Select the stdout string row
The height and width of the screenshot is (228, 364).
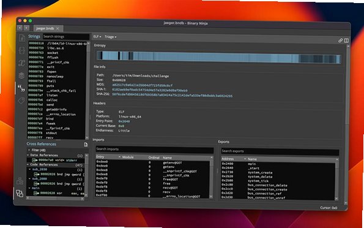coord(56,133)
